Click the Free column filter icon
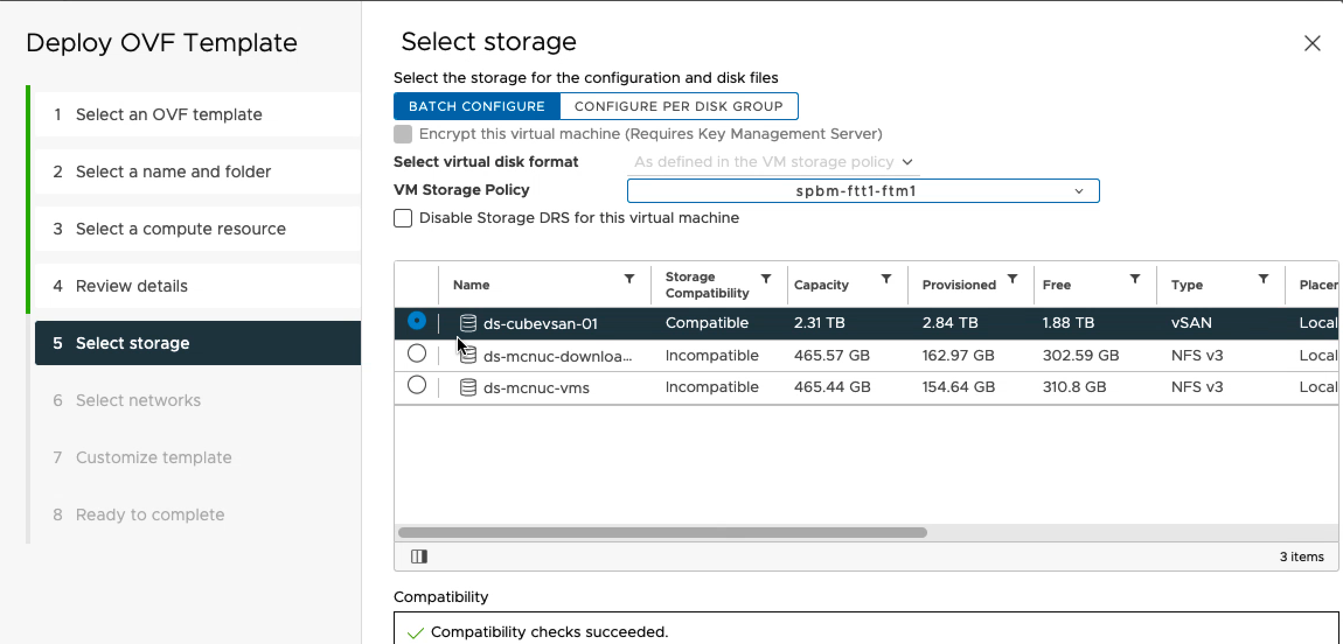The width and height of the screenshot is (1343, 644). pos(1135,279)
